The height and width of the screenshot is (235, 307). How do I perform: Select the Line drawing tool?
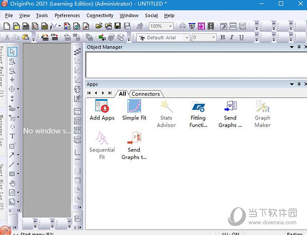point(12,164)
